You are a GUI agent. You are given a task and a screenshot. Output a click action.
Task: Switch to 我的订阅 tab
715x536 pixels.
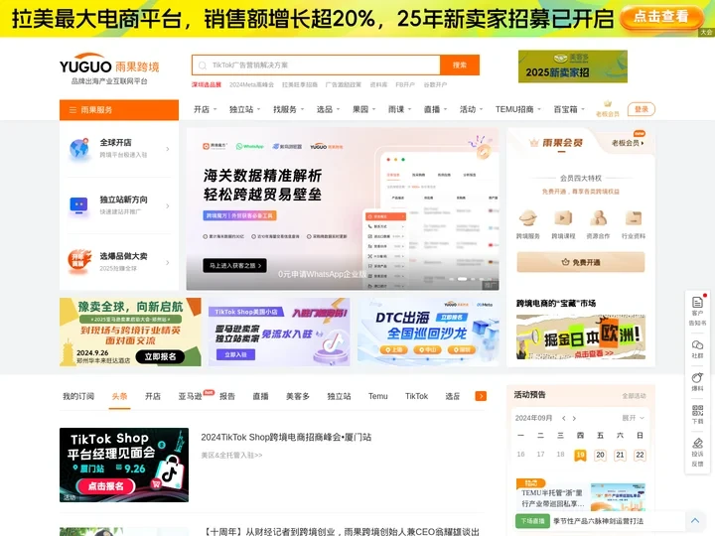tap(78, 396)
